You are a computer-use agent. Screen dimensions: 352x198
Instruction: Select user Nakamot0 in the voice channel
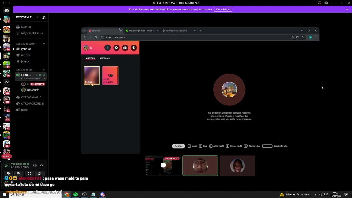33,90
